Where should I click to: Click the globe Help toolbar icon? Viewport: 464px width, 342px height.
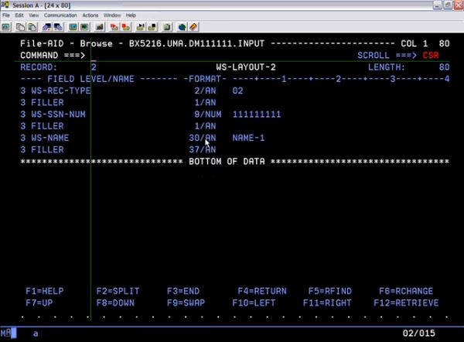pyautogui.click(x=182, y=27)
